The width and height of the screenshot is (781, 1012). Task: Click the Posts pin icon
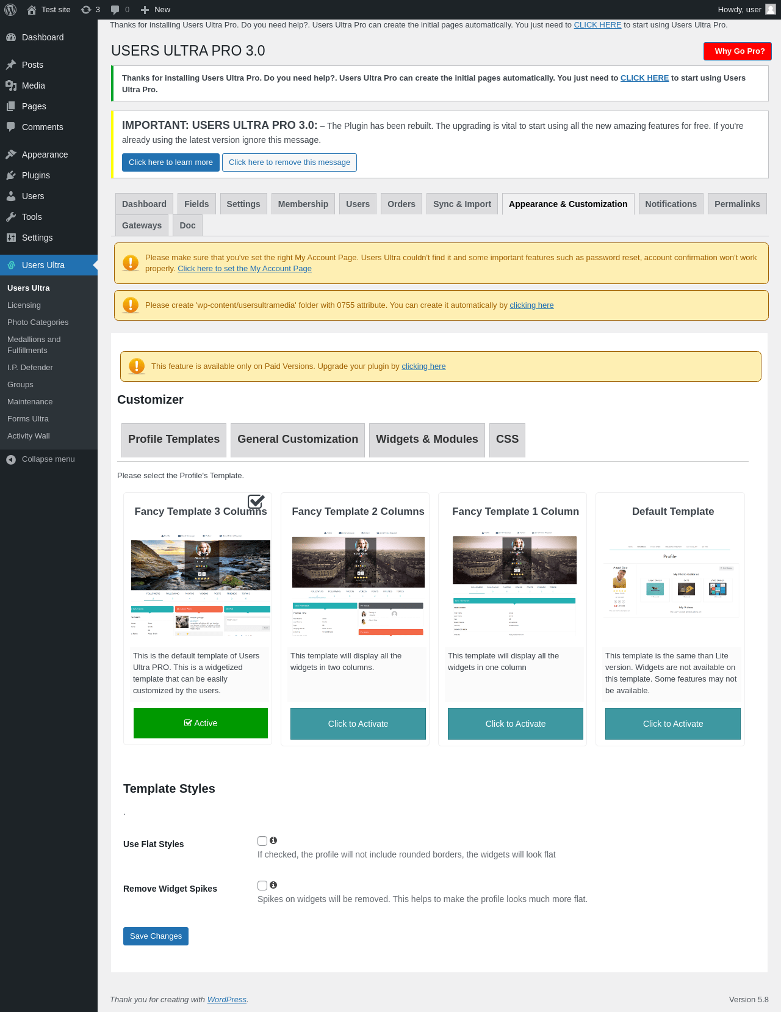click(x=11, y=65)
